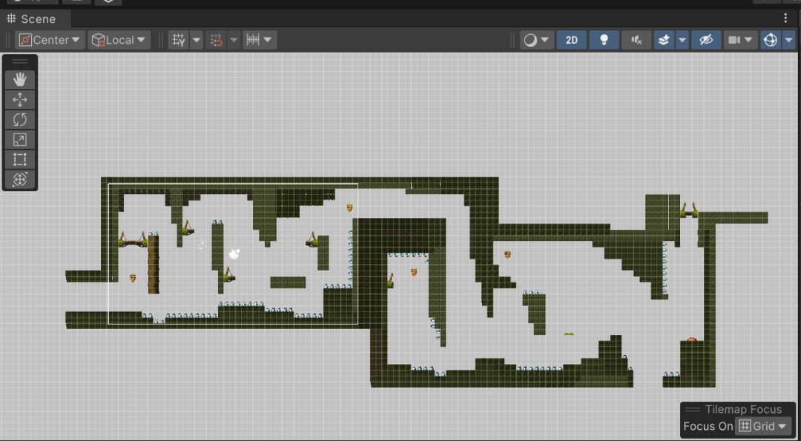Select the white cloud-shaped object in scene
801x441 pixels.
point(234,253)
